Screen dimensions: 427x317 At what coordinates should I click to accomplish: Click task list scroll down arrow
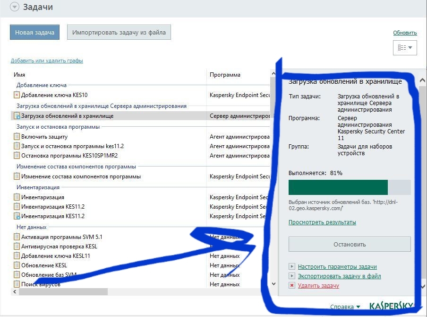[x=273, y=284]
